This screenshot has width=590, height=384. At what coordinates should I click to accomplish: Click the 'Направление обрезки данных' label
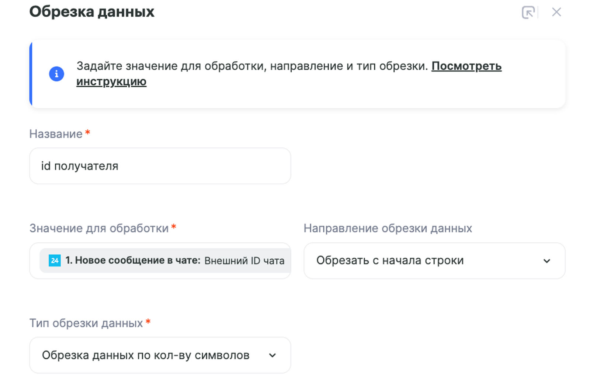coord(388,228)
